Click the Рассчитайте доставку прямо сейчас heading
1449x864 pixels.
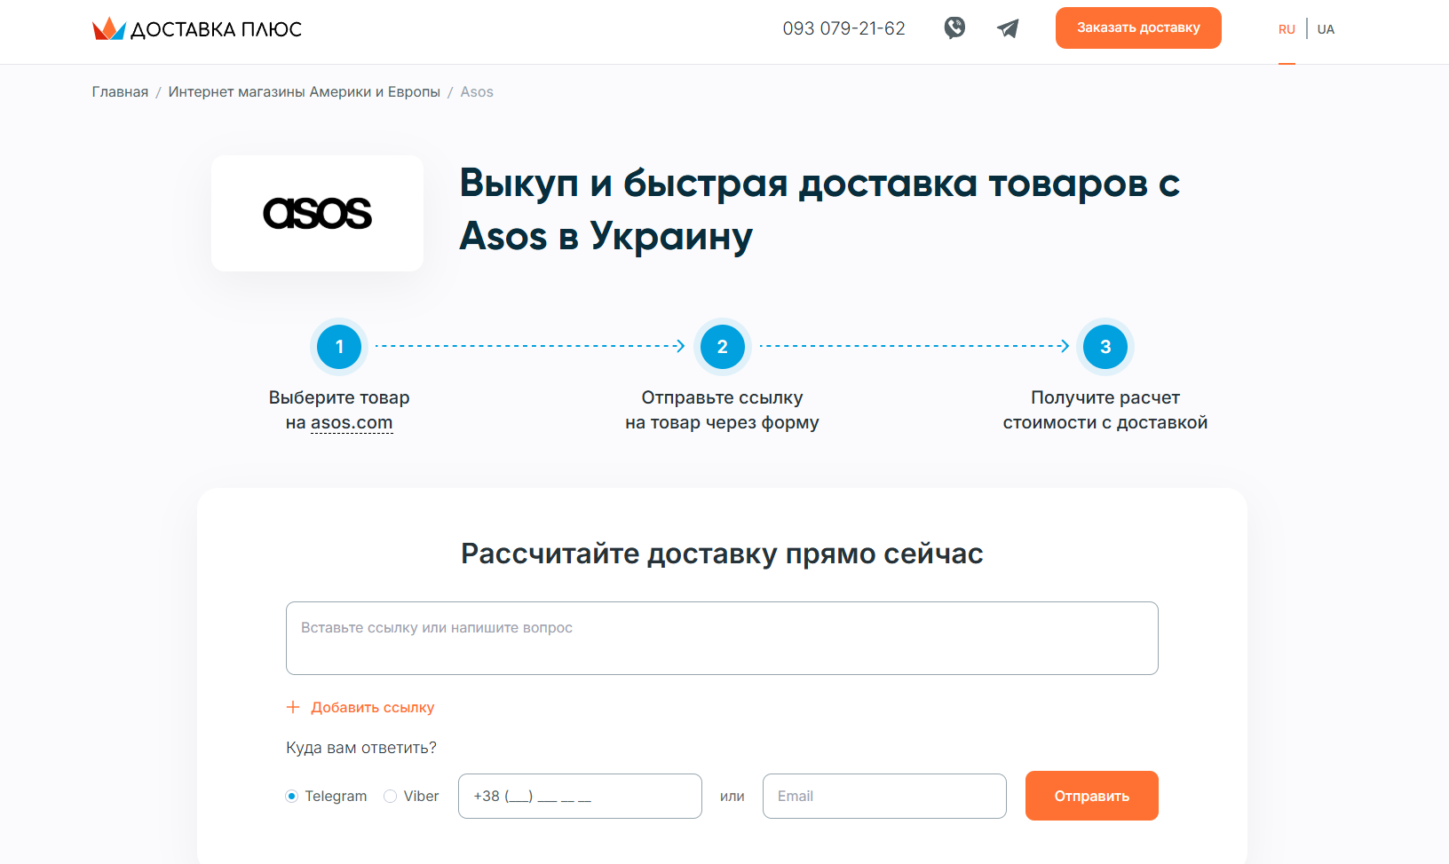point(722,554)
